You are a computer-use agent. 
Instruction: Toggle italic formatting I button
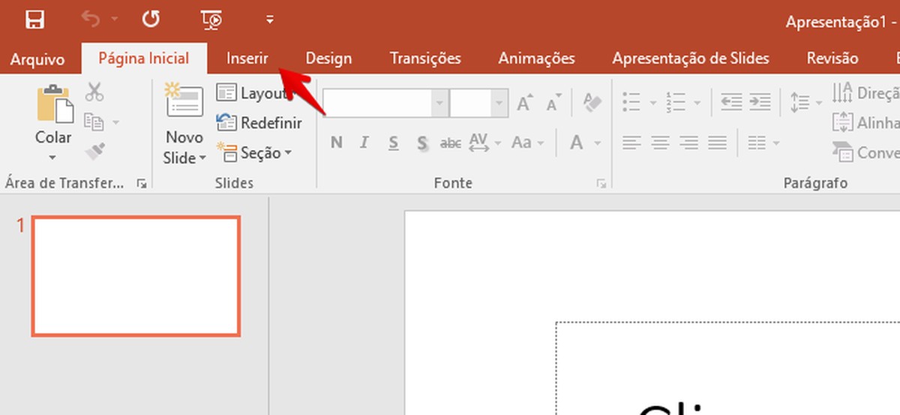point(364,143)
